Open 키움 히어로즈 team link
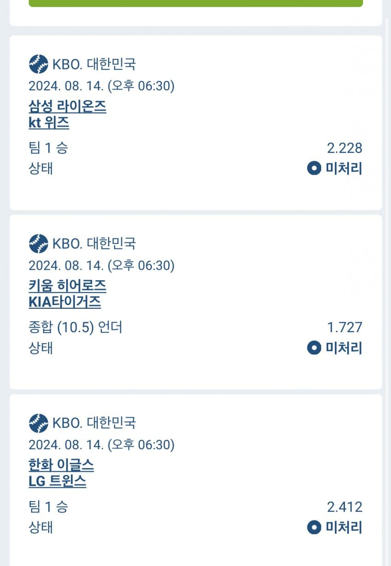The height and width of the screenshot is (566, 391). point(67,286)
